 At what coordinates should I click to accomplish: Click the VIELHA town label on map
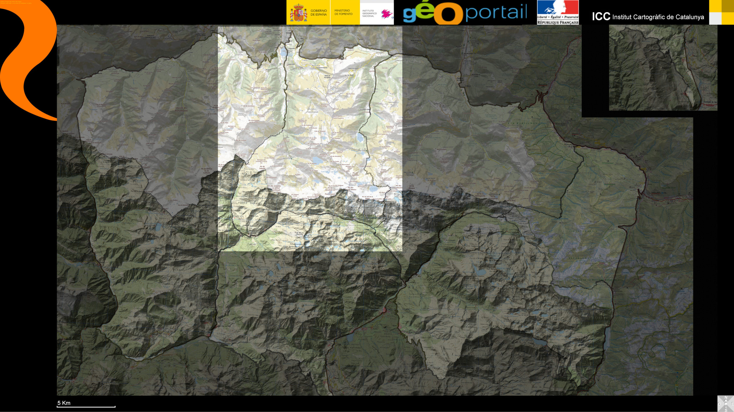(x=655, y=193)
